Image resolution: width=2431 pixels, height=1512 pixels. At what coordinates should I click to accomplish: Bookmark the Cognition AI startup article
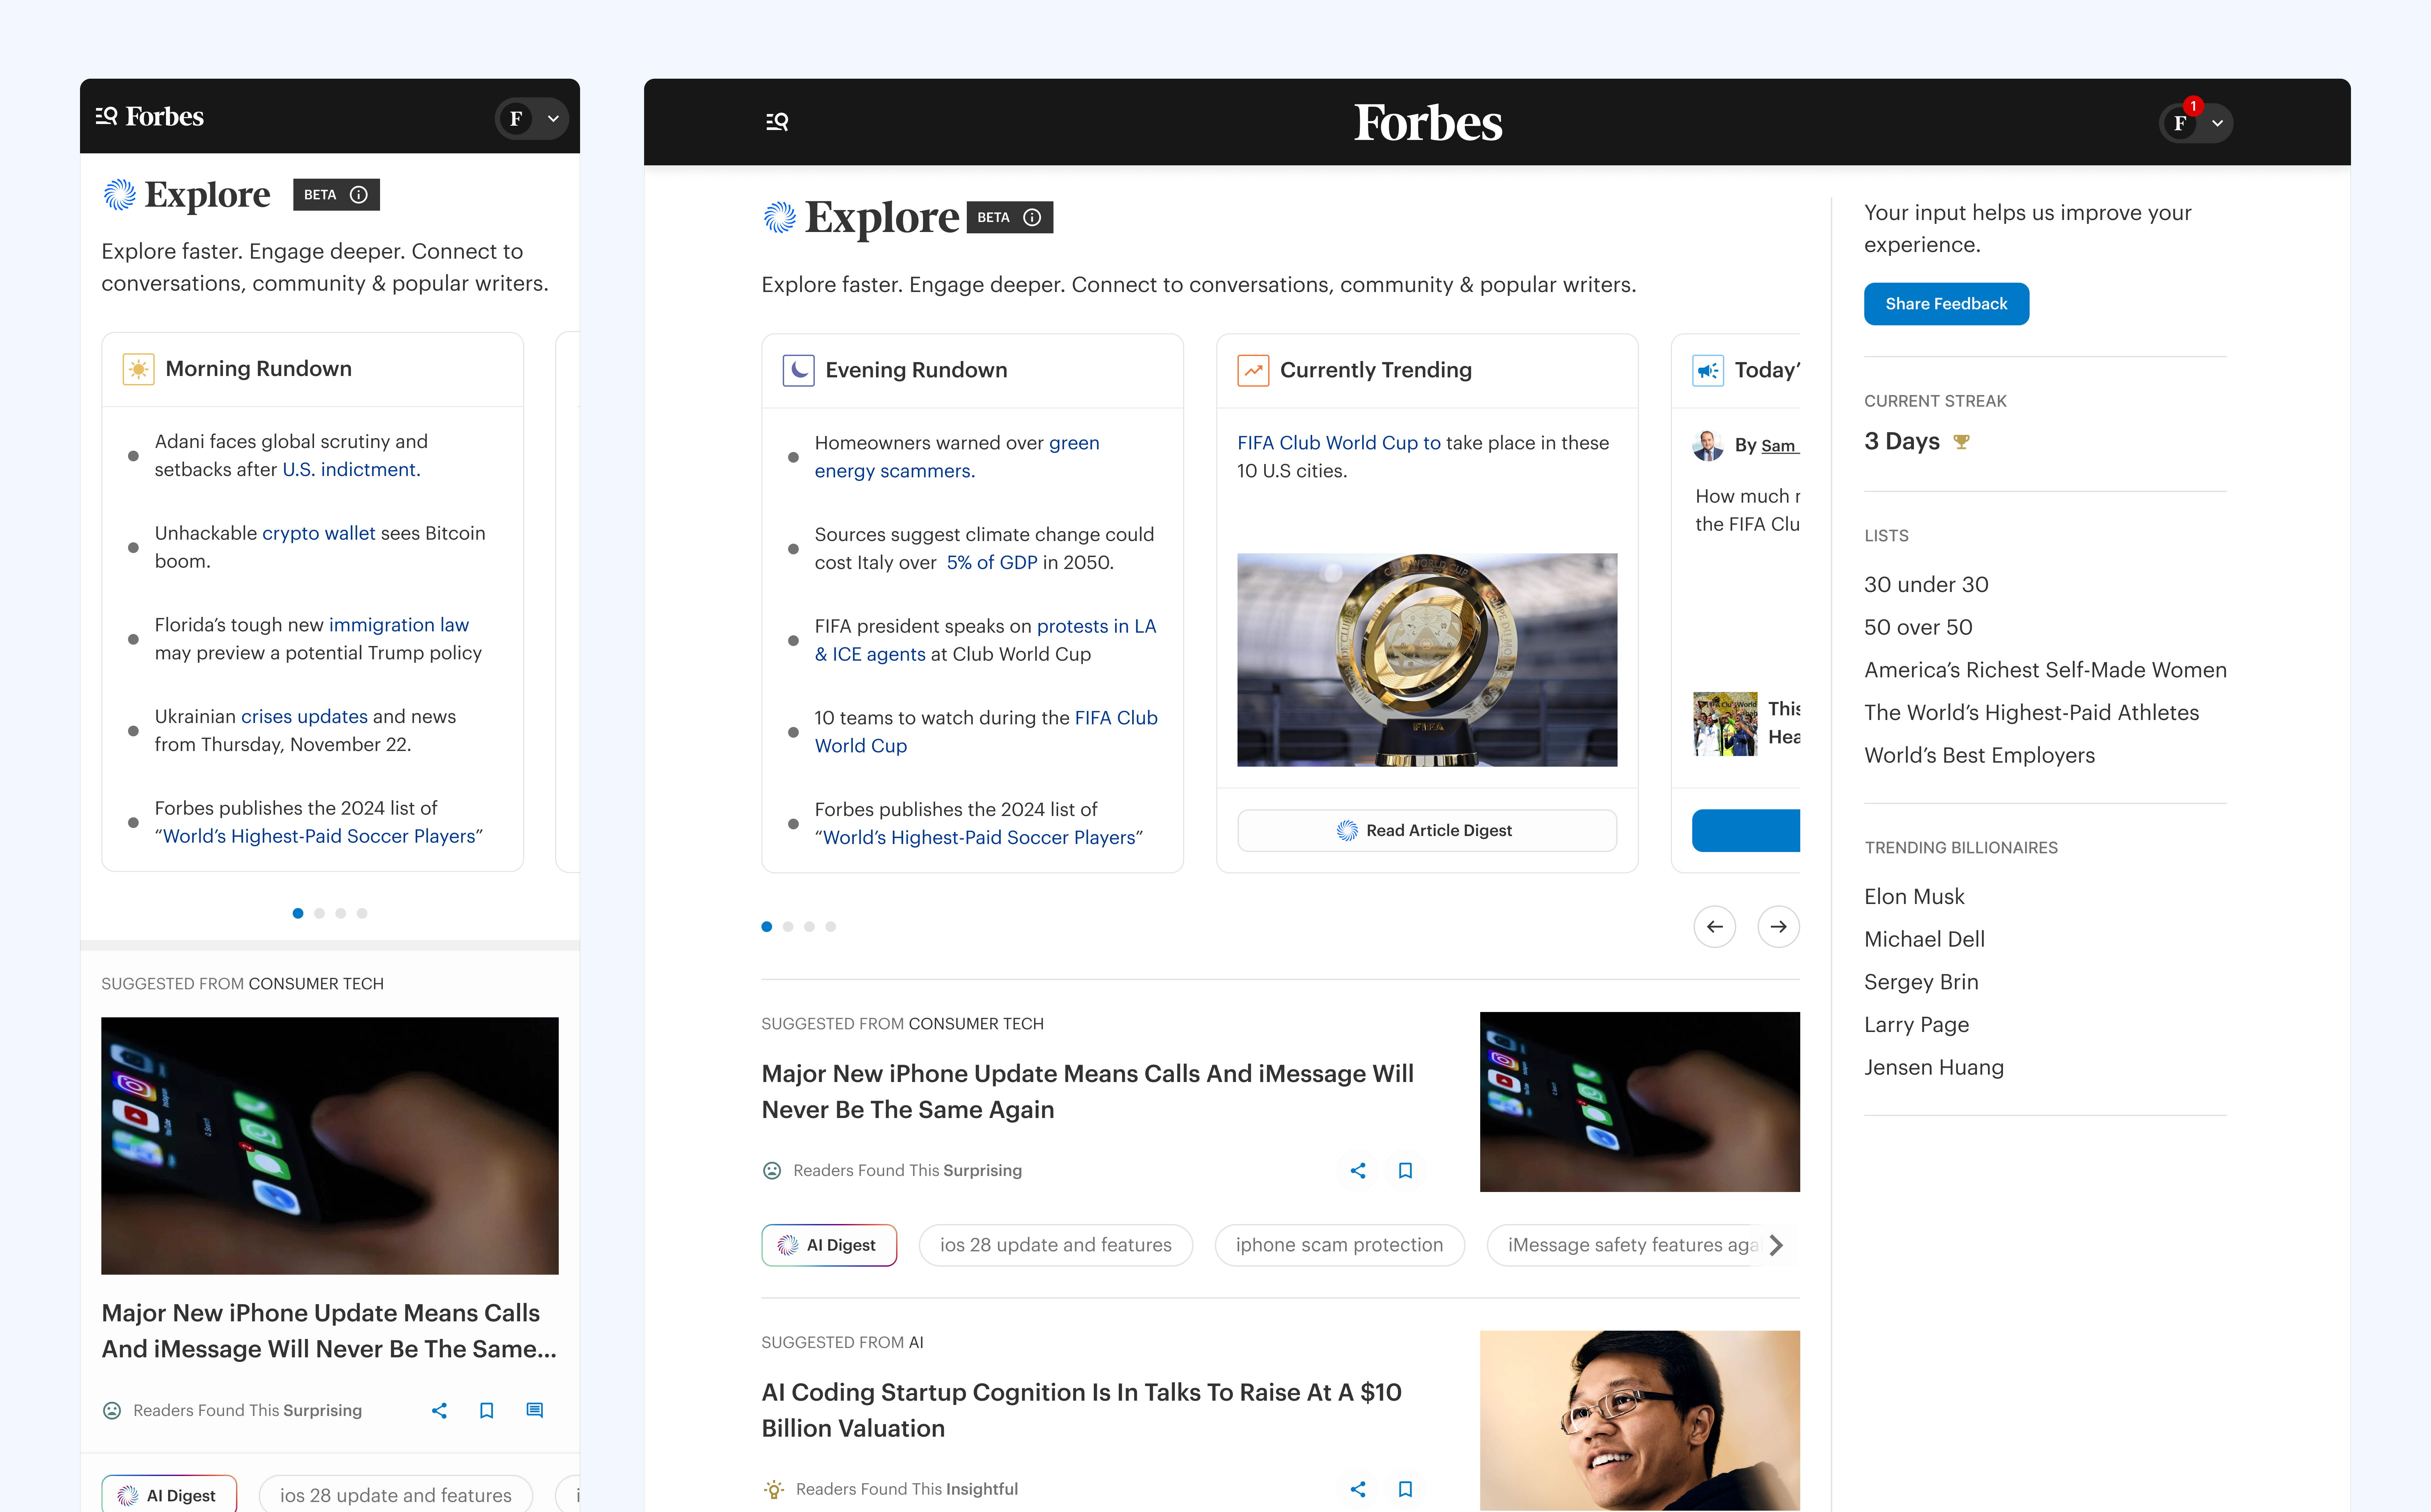click(1405, 1489)
